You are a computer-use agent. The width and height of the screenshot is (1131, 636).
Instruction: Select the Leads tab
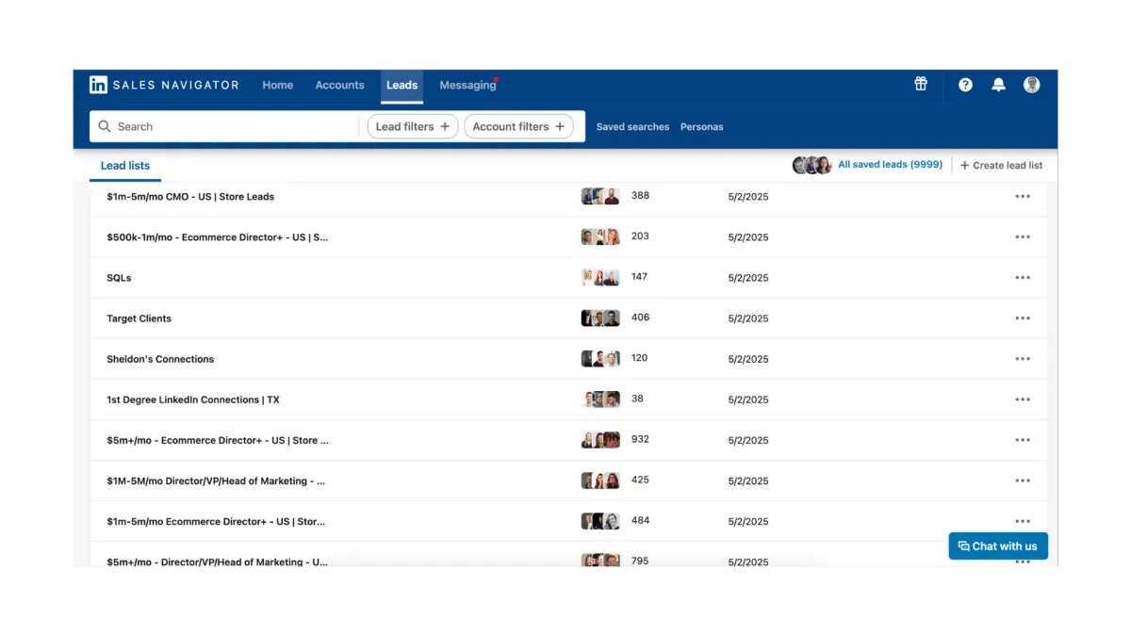click(402, 85)
